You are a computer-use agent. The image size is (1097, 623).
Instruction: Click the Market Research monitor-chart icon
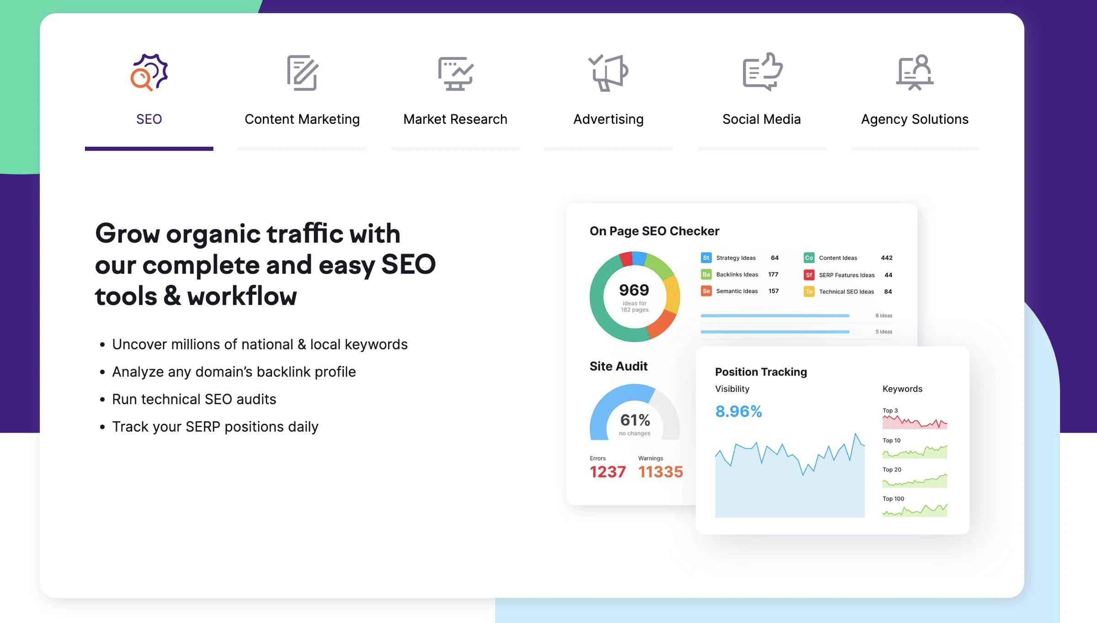(455, 73)
